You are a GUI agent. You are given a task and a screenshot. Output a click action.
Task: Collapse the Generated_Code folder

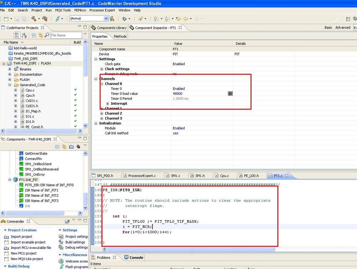10,84
